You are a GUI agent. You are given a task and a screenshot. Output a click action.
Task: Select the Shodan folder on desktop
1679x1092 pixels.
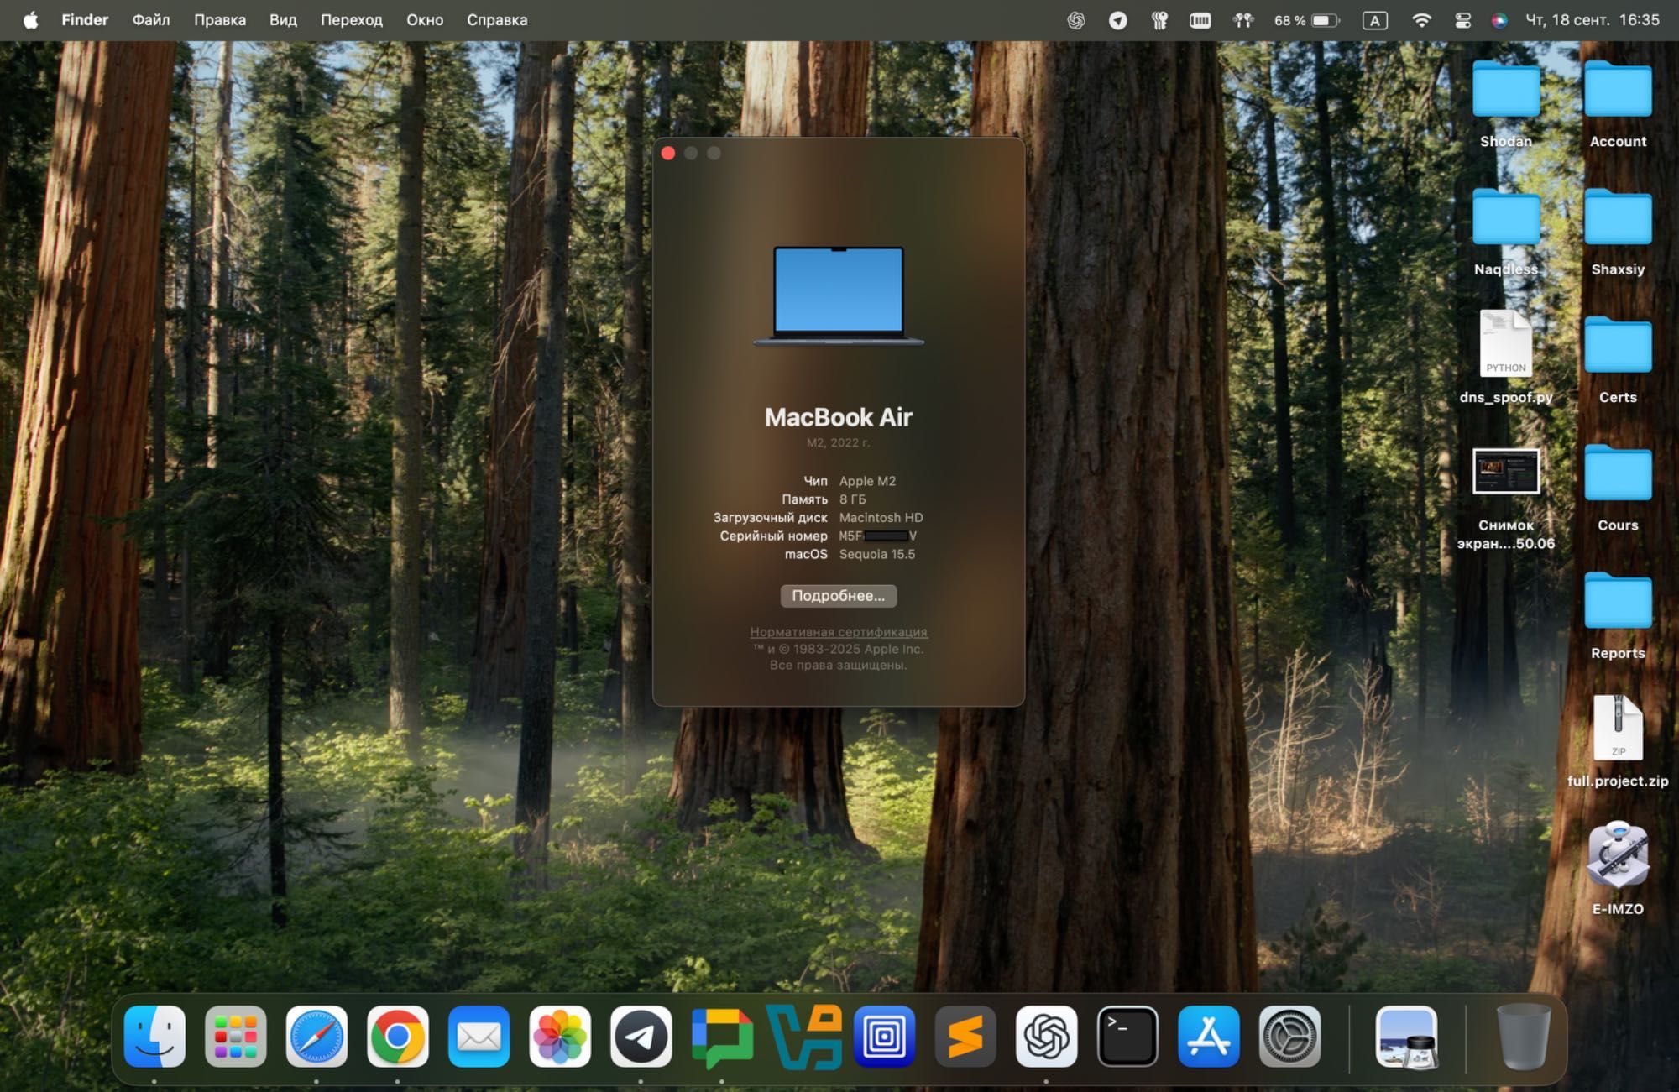[1506, 90]
